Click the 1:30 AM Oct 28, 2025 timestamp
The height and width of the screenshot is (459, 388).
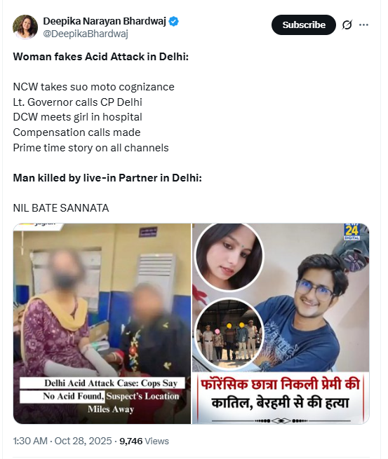click(x=62, y=441)
